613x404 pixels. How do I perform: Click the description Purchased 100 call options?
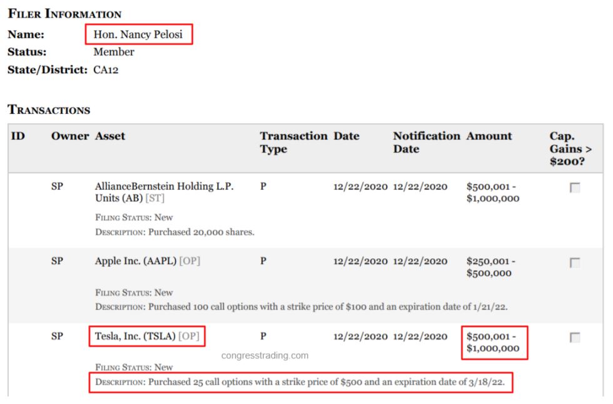coord(301,306)
